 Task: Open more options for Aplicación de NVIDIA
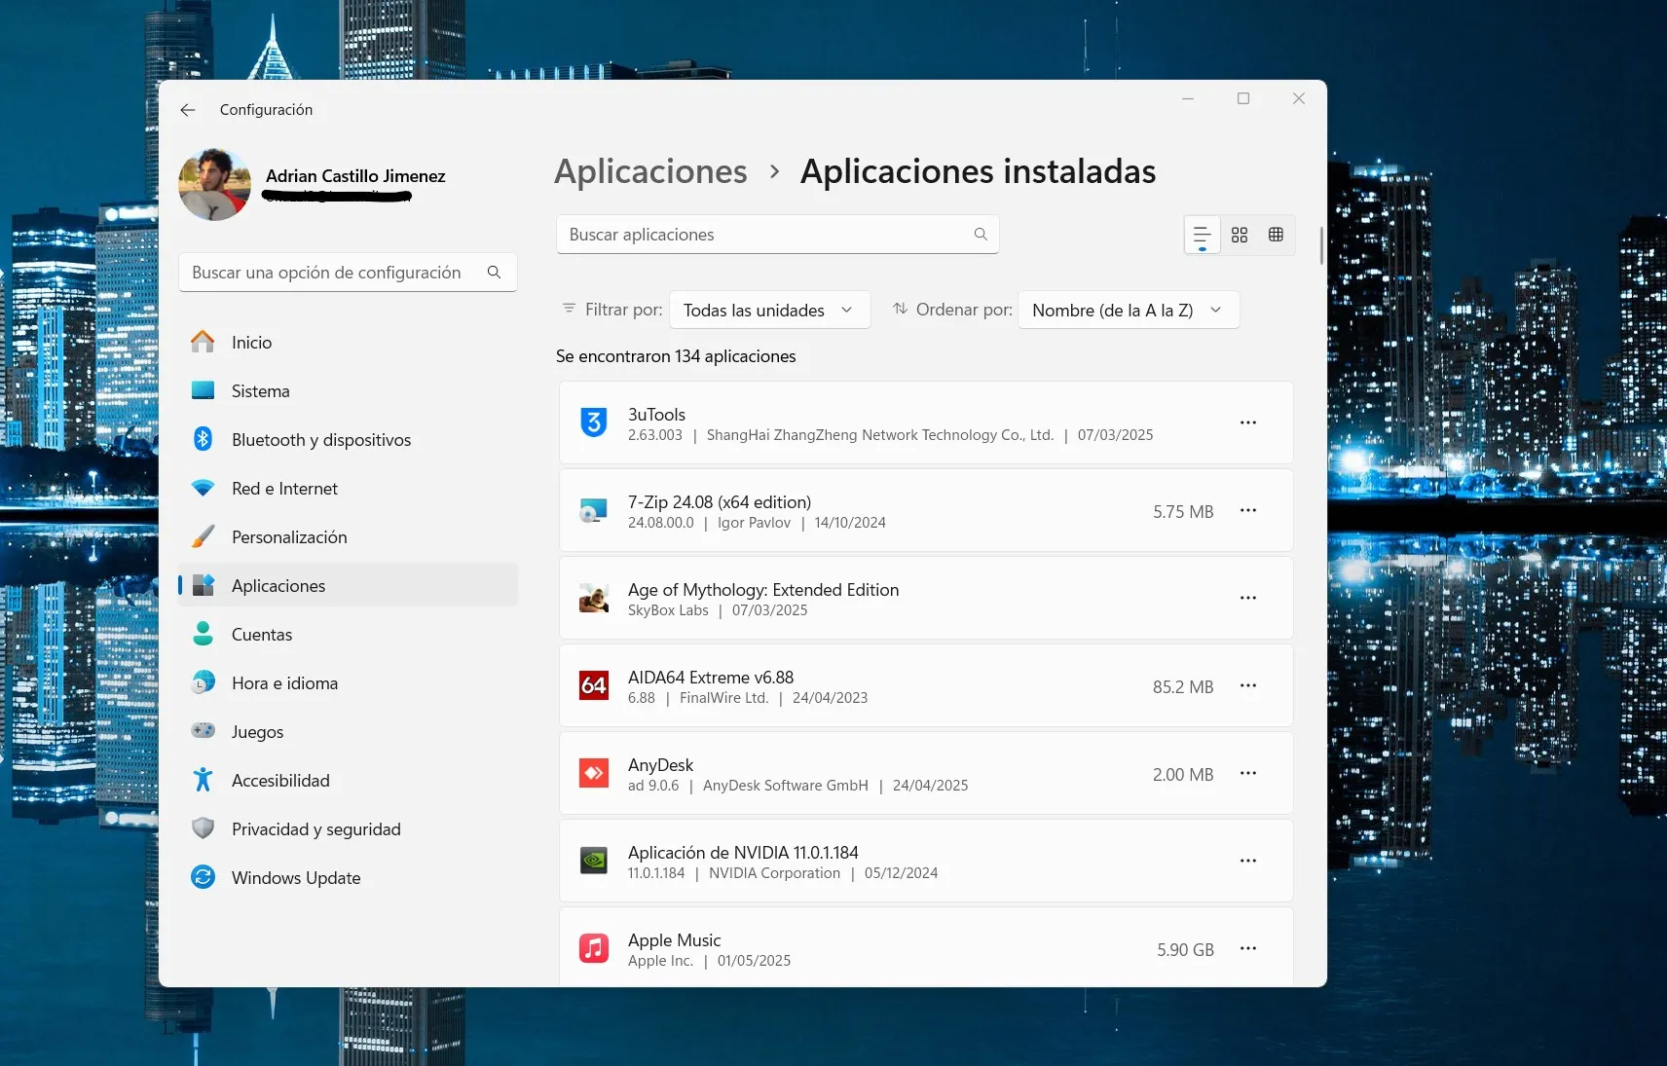tap(1248, 861)
